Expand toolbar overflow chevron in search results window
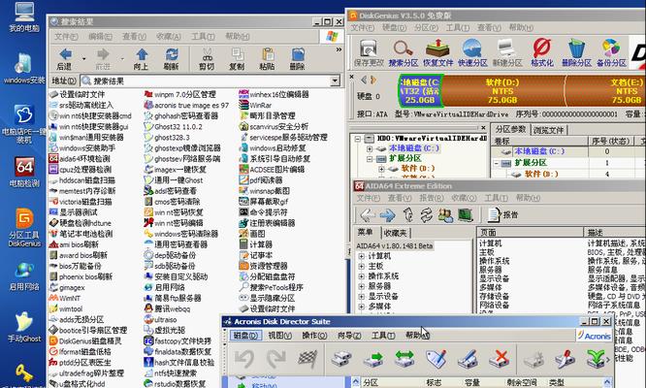This screenshot has width=646, height=388. pyautogui.click(x=339, y=49)
